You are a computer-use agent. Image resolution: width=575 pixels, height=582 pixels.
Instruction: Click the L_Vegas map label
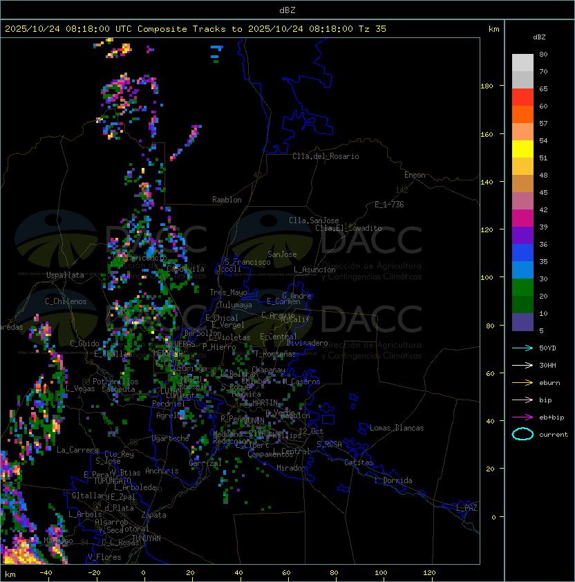click(x=80, y=388)
